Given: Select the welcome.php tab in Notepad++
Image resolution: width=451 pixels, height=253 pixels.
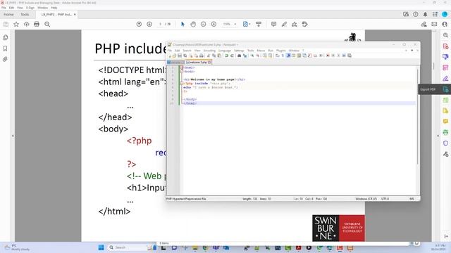Looking at the screenshot, I should 198,63.
